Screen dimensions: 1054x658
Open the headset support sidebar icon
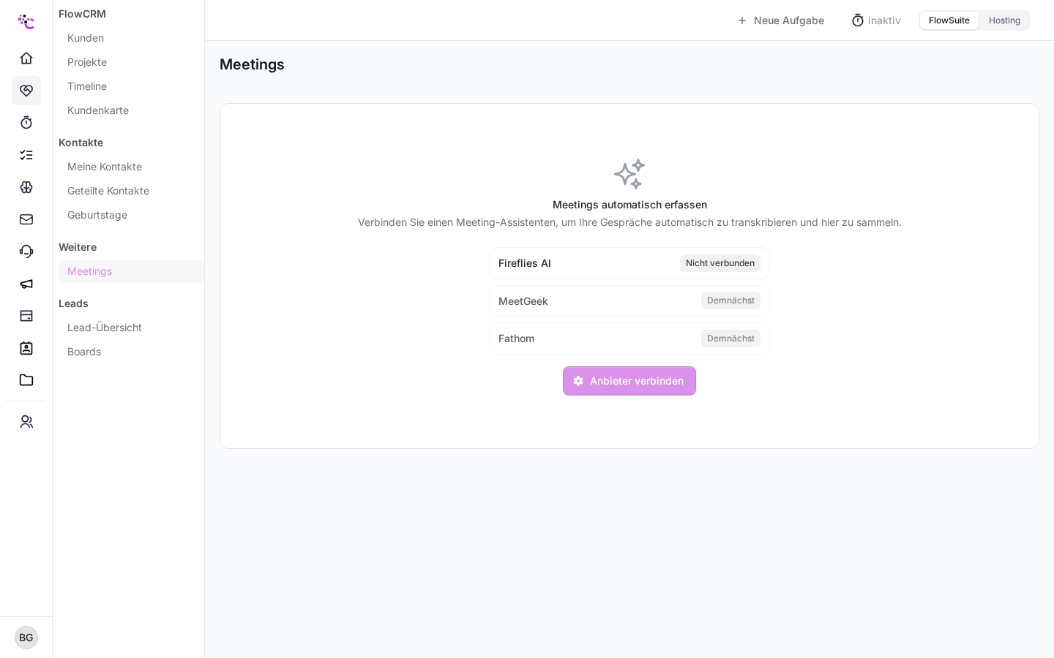[26, 252]
